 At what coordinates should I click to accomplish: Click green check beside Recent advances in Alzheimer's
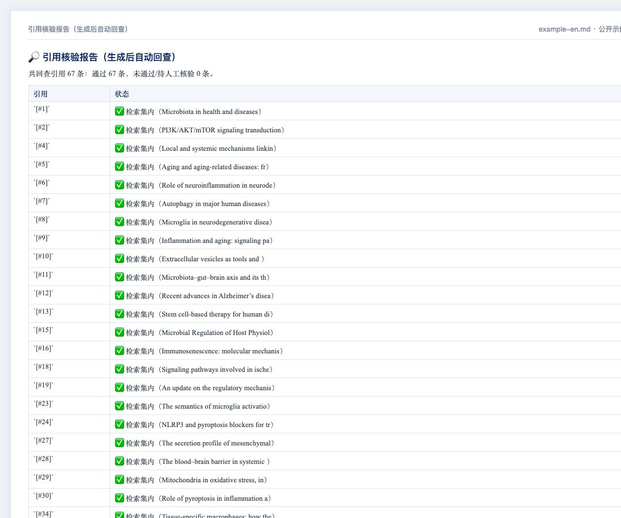click(120, 296)
